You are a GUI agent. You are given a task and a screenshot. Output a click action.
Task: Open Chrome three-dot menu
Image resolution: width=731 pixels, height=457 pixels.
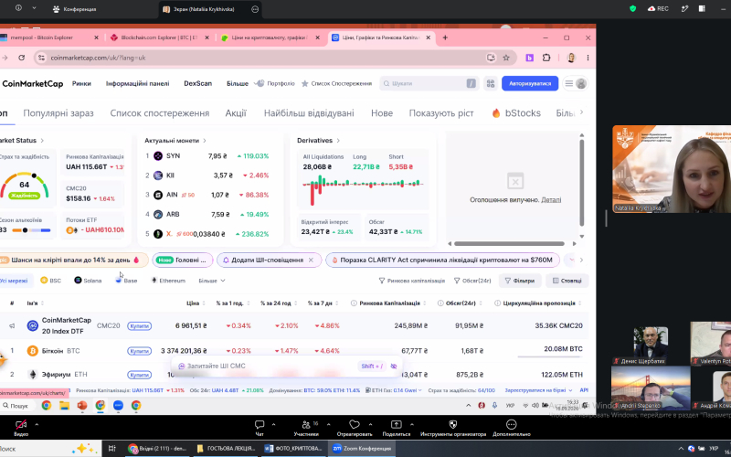[x=588, y=58]
